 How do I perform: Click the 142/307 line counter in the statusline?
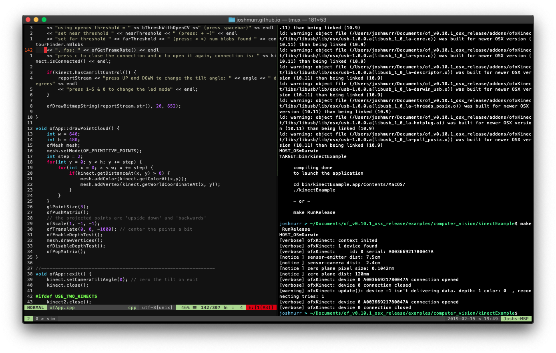(x=211, y=307)
